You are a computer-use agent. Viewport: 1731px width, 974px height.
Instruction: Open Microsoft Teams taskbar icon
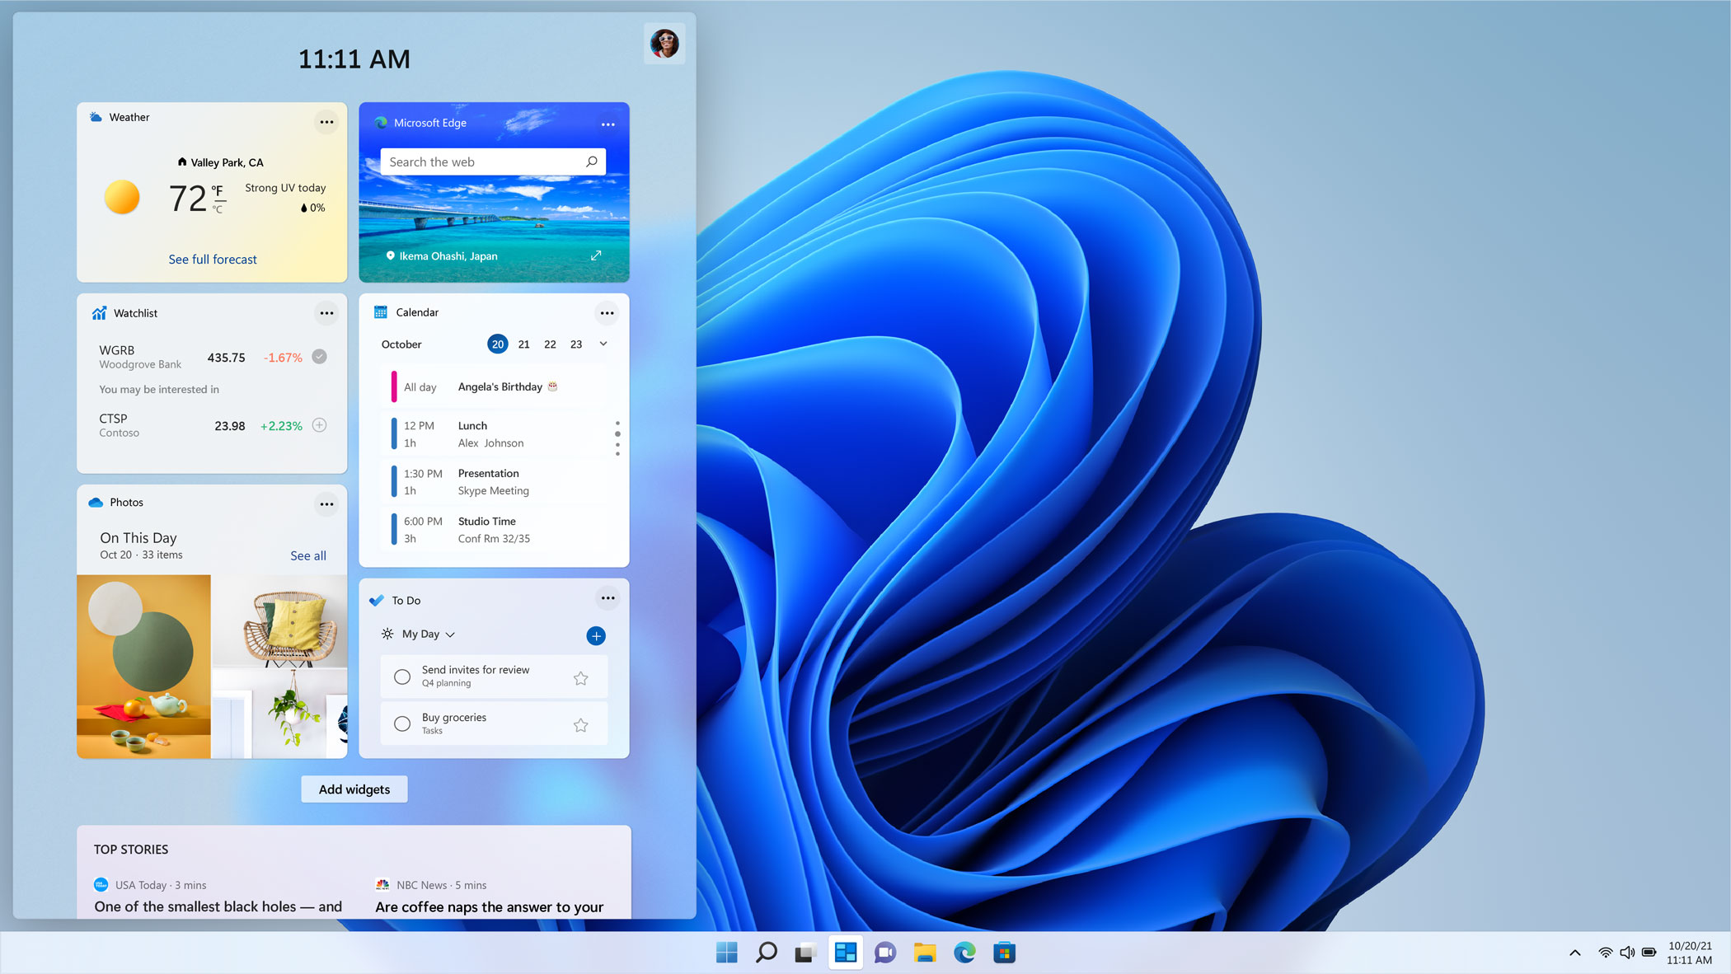884,953
